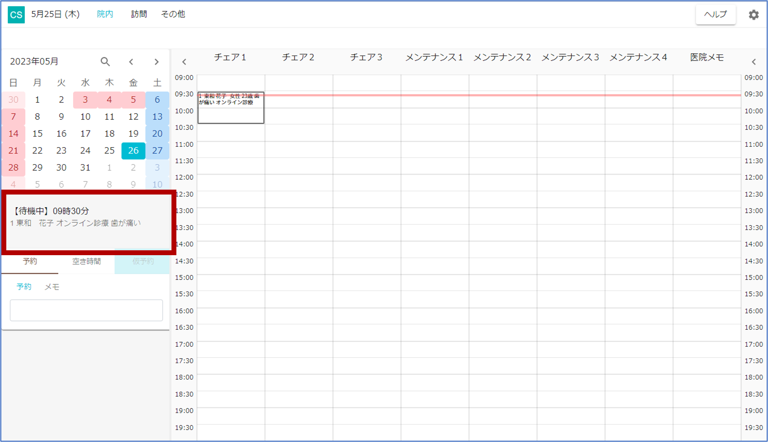This screenshot has height=442, width=768.
Task: Select the メモ sub-tab
Action: point(52,287)
